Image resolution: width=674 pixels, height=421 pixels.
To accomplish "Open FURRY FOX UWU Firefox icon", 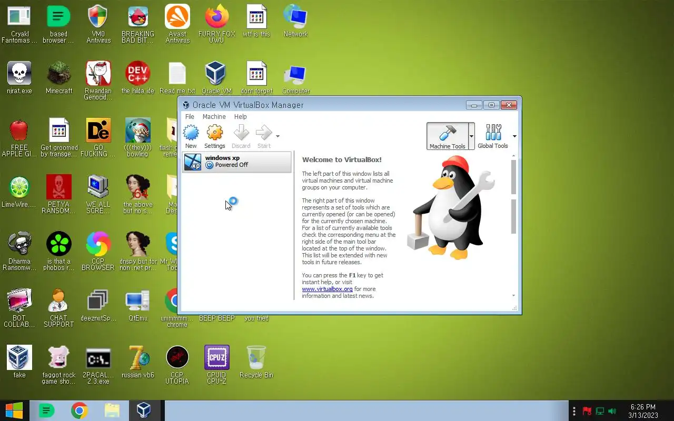I will [217, 24].
